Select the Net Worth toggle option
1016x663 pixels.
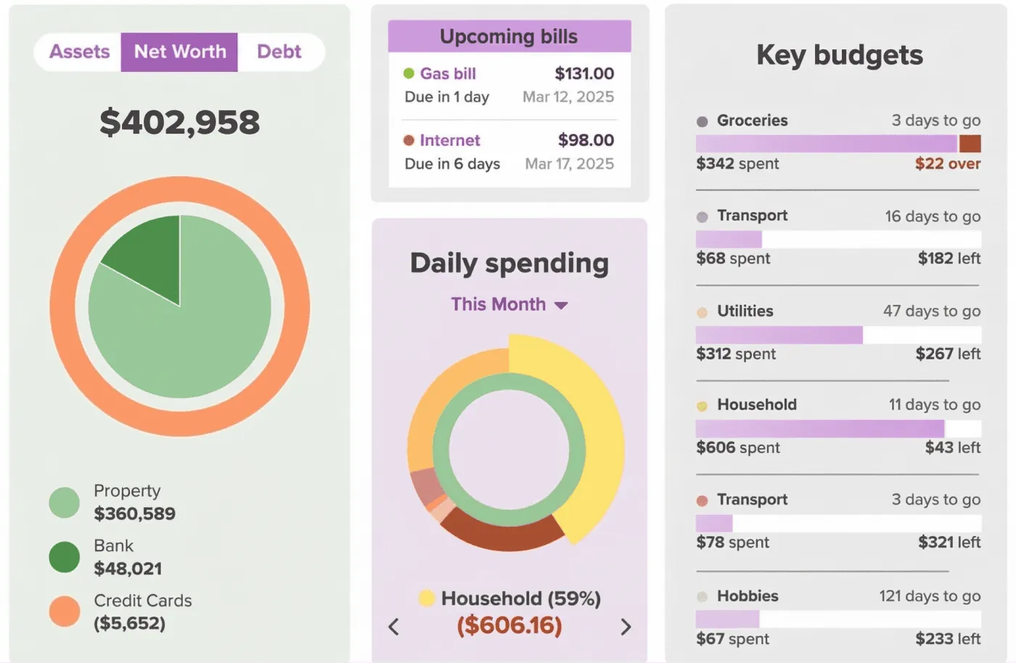(x=179, y=52)
